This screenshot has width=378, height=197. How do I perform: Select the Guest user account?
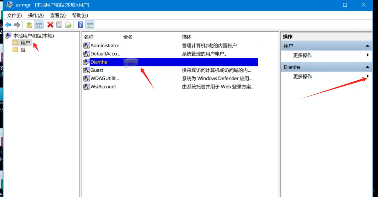pos(96,70)
